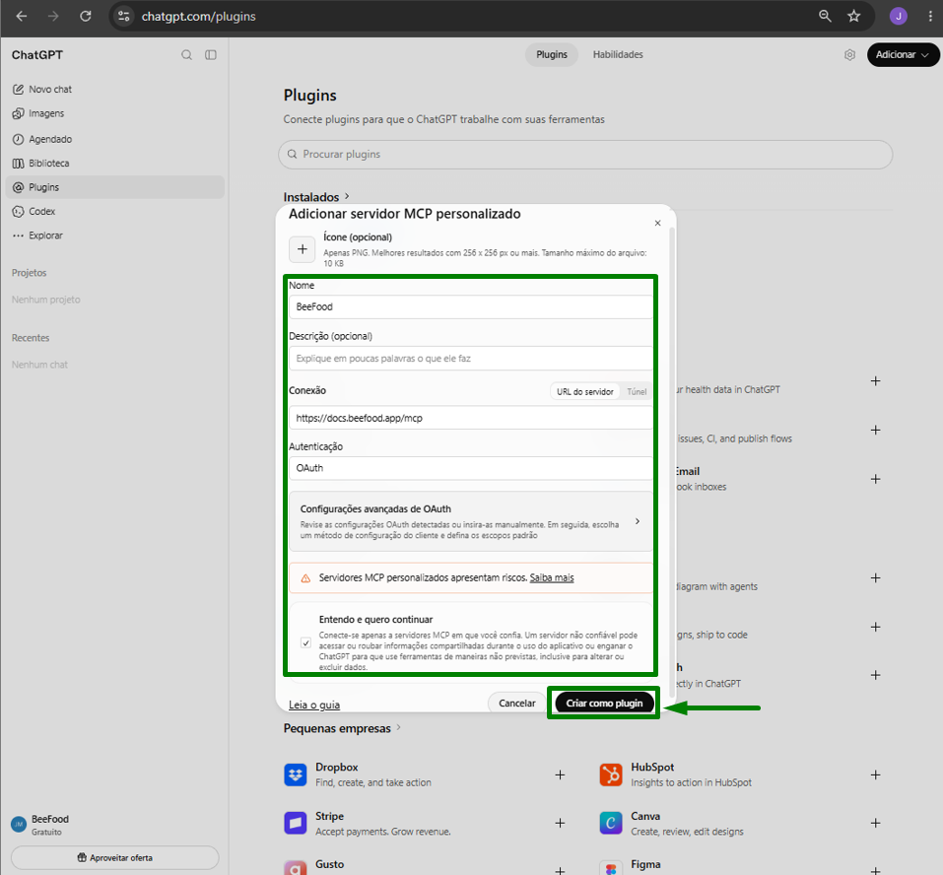Add the HubSpot plugin
The image size is (943, 875).
point(876,774)
